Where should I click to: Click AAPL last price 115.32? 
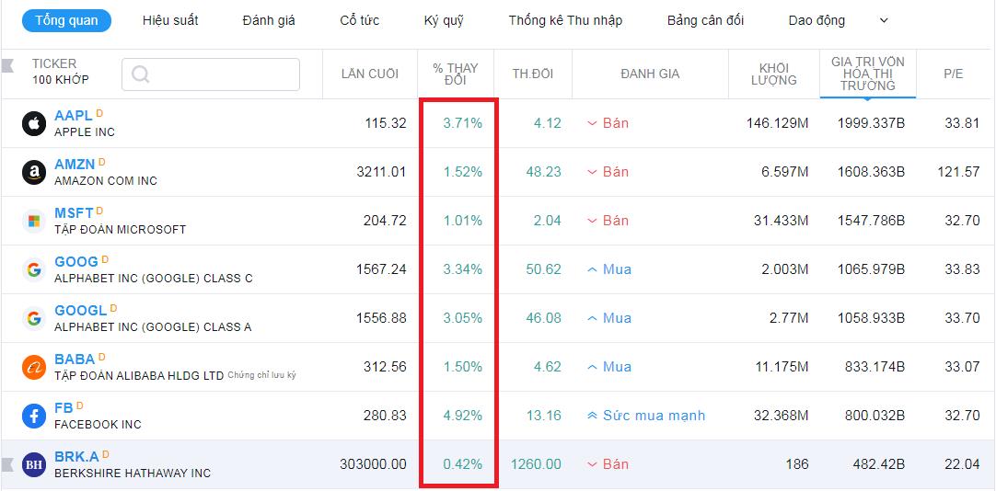(386, 123)
